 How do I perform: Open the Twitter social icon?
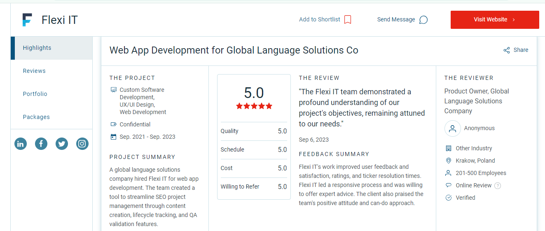coord(62,144)
